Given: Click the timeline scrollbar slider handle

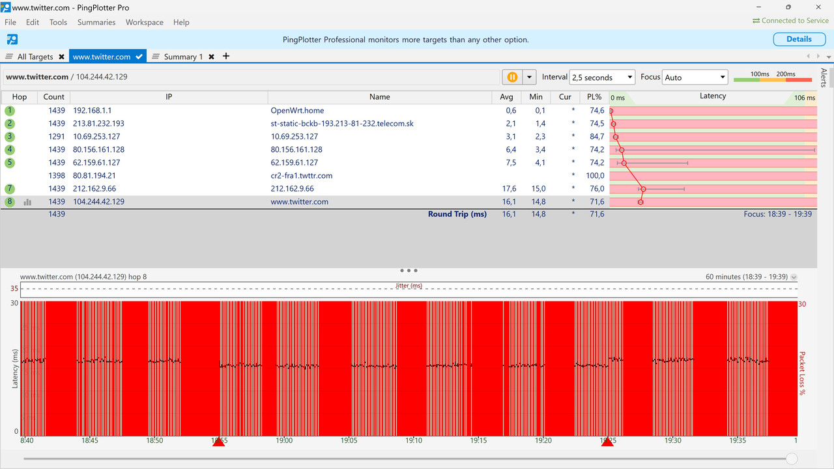Looking at the screenshot, I should tap(792, 459).
